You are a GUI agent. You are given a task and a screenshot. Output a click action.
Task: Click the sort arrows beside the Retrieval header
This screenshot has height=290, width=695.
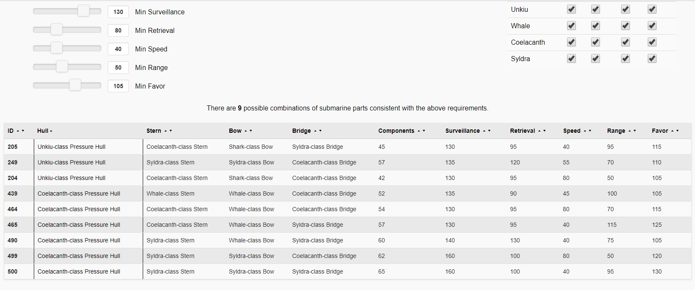pos(542,131)
